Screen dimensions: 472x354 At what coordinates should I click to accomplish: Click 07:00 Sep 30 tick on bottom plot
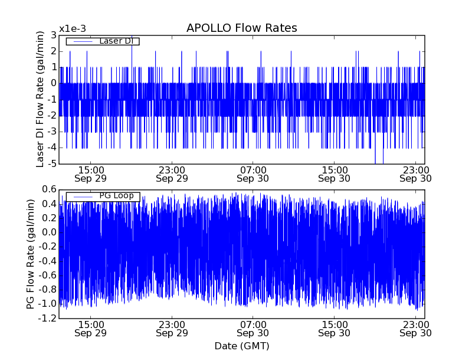coord(253,328)
